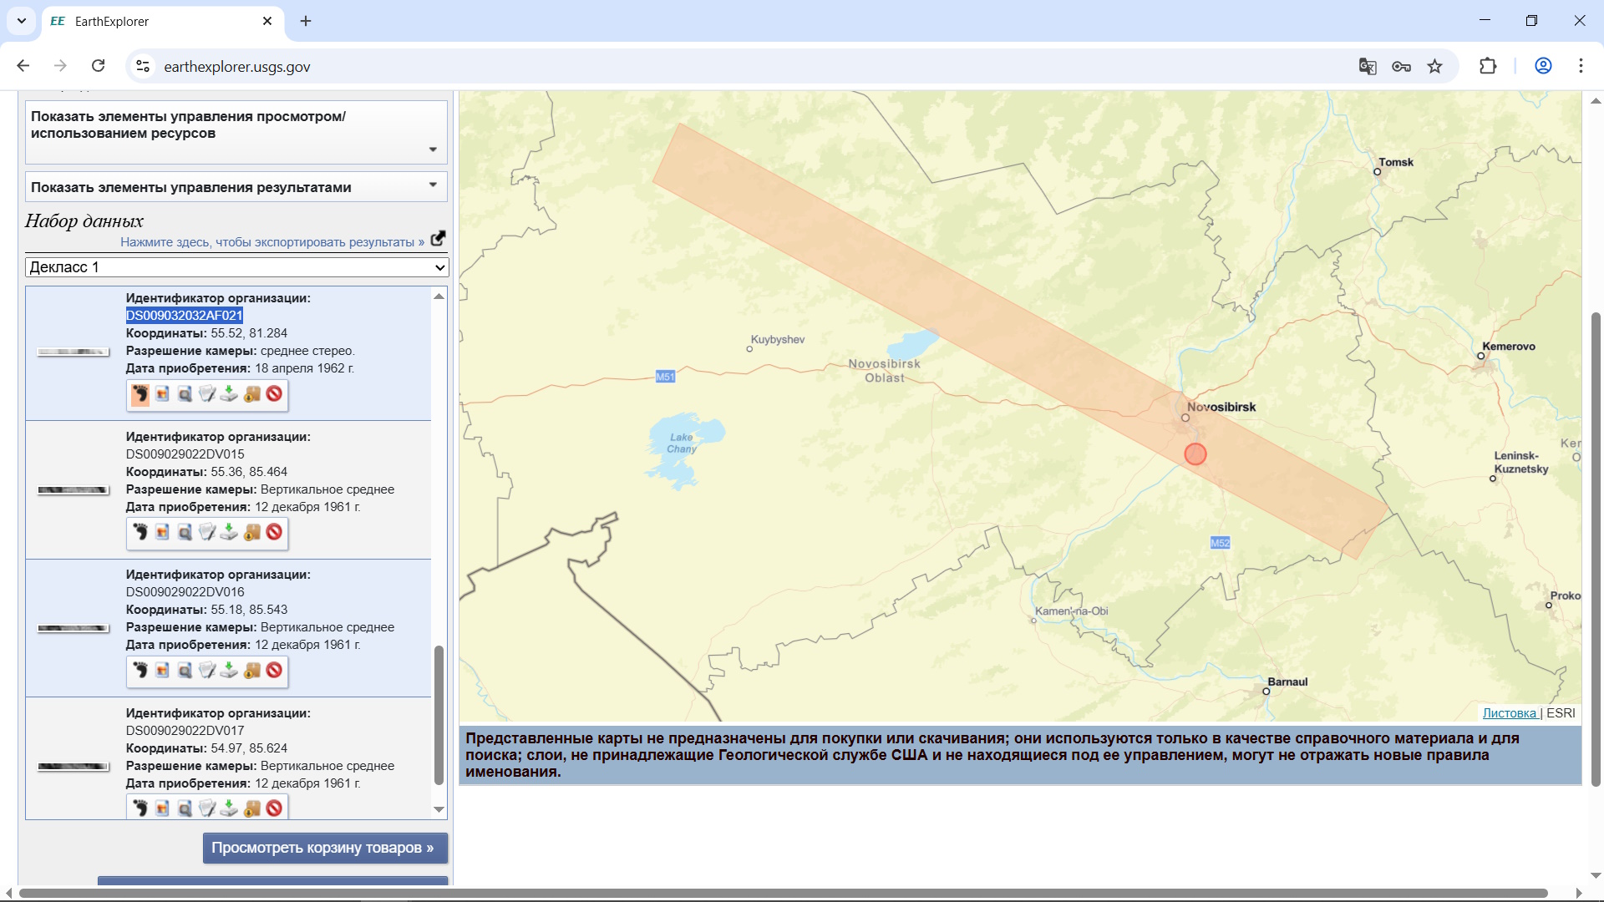Exclude DS009029022DV016 from results
This screenshot has height=902, width=1604.
coord(274,671)
